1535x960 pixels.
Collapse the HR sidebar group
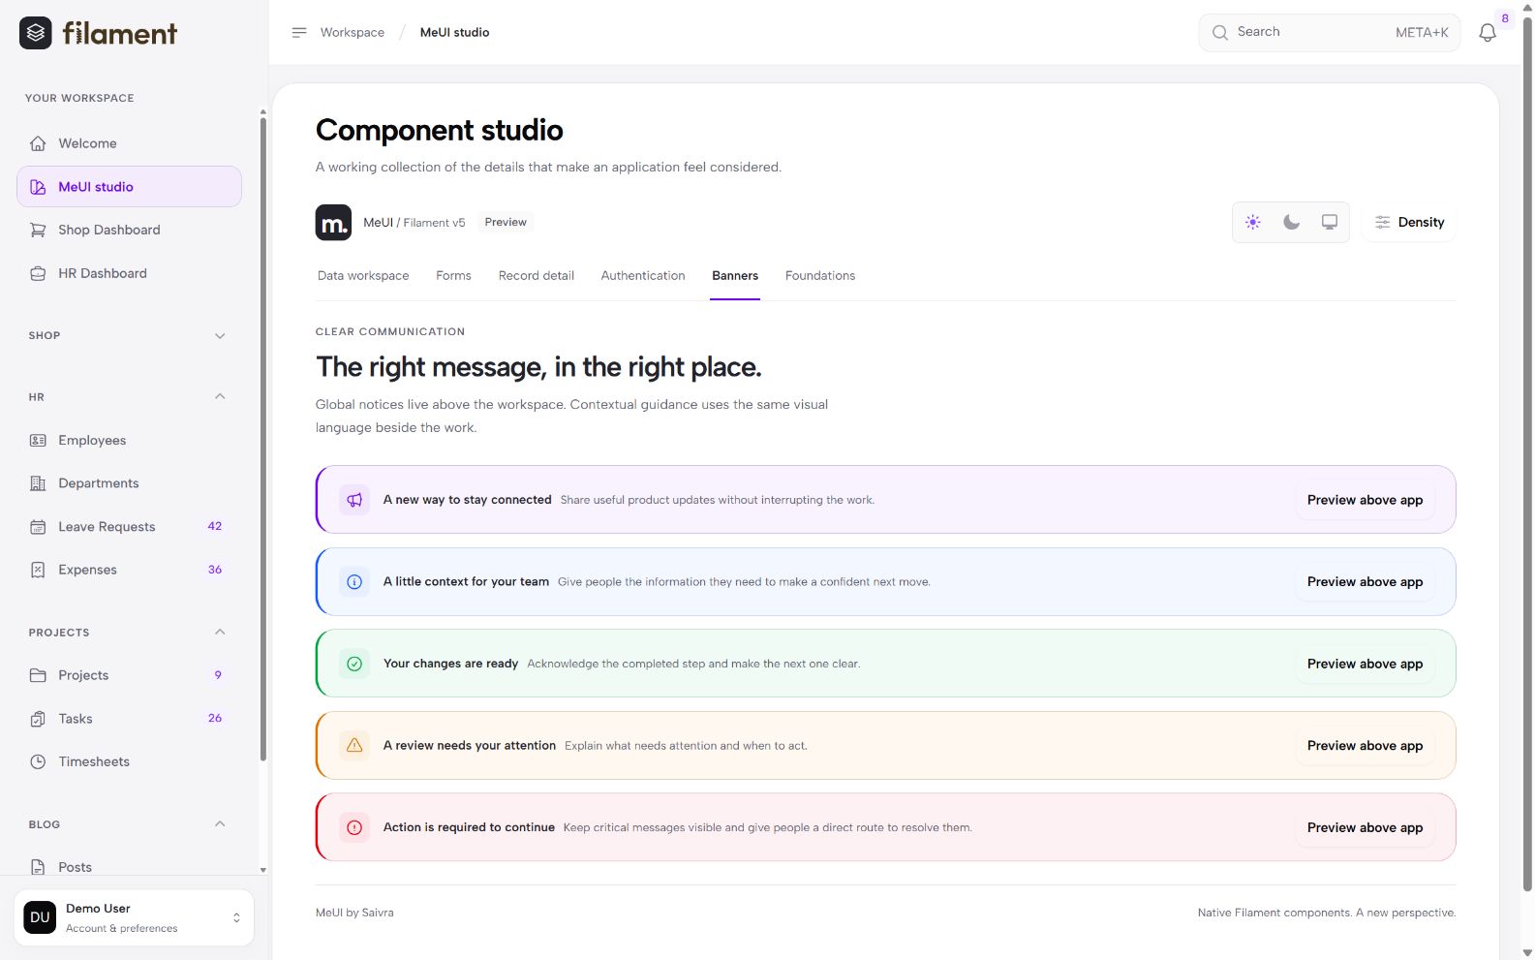point(128,397)
